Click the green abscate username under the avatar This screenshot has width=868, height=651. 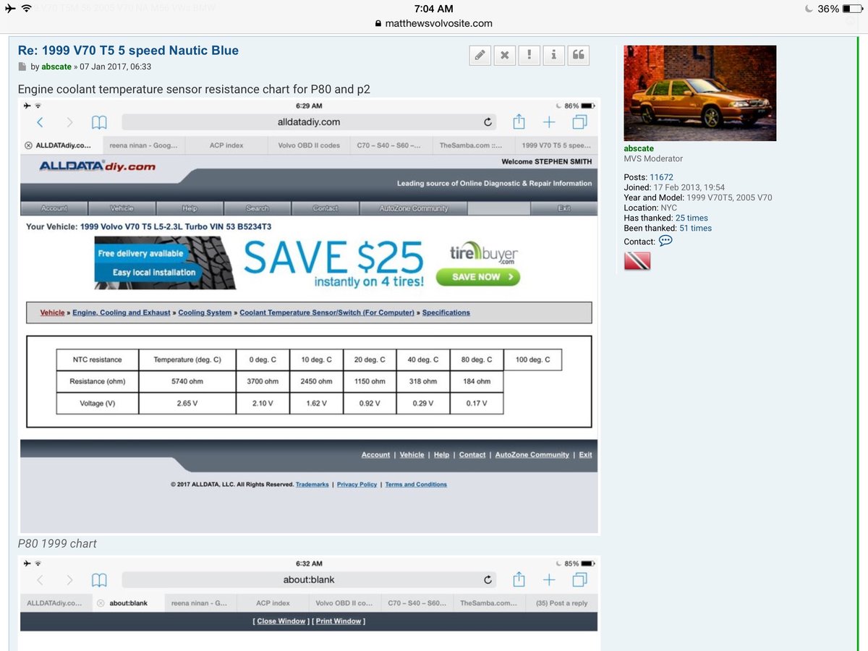[639, 148]
